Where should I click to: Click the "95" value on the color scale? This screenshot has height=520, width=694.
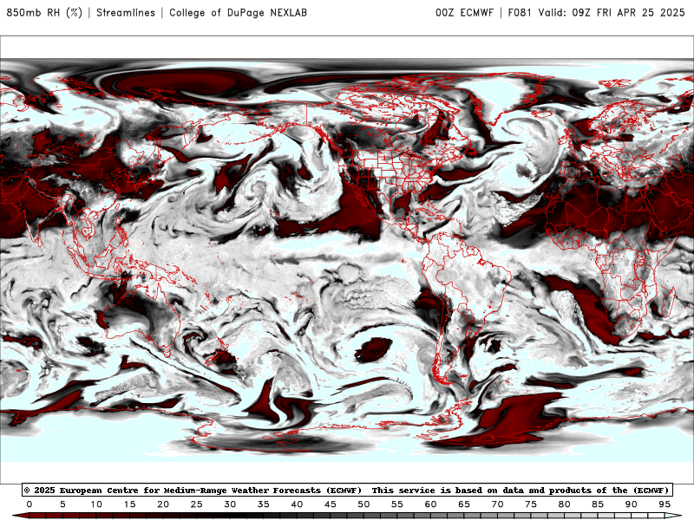(665, 504)
